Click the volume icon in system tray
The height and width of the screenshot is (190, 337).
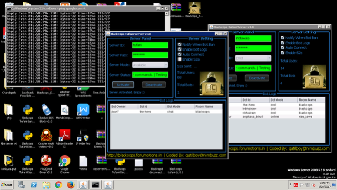pyautogui.click(x=314, y=185)
